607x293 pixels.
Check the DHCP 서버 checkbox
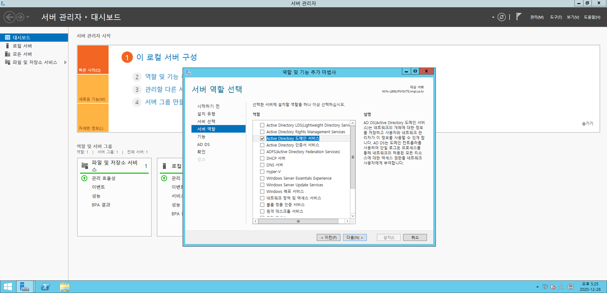coord(262,158)
